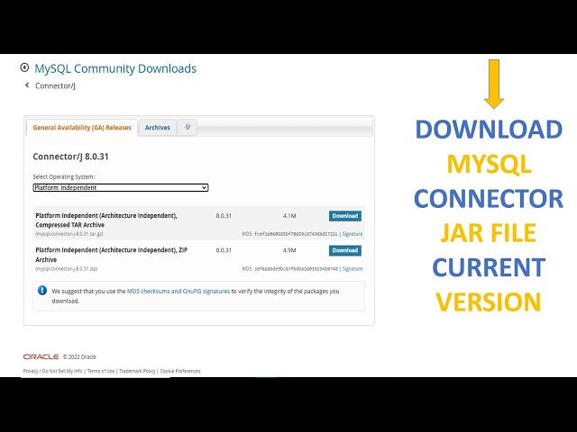Viewport: 577px width, 432px height.
Task: Click the 4.1M file size value
Action: (289, 216)
